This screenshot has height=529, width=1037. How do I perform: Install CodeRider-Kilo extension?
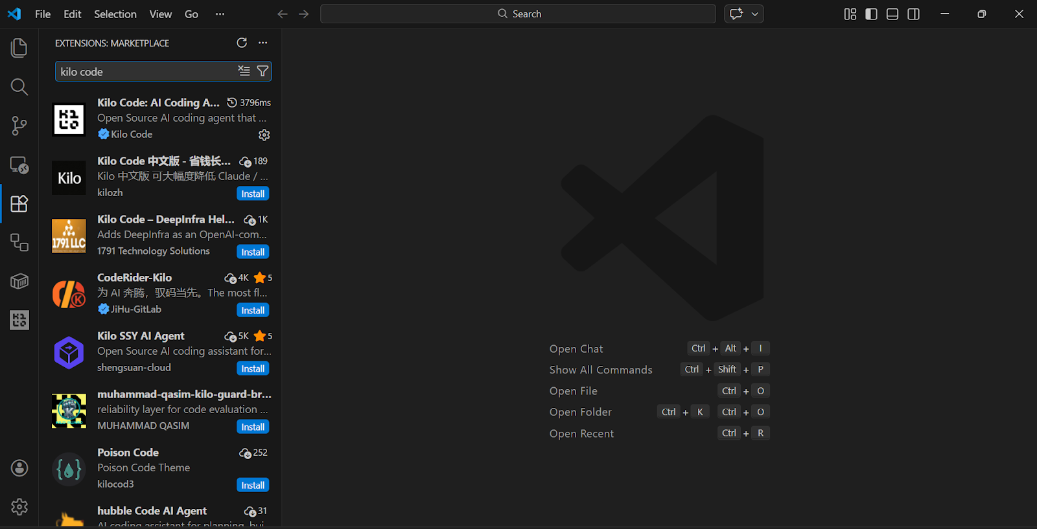click(x=253, y=310)
